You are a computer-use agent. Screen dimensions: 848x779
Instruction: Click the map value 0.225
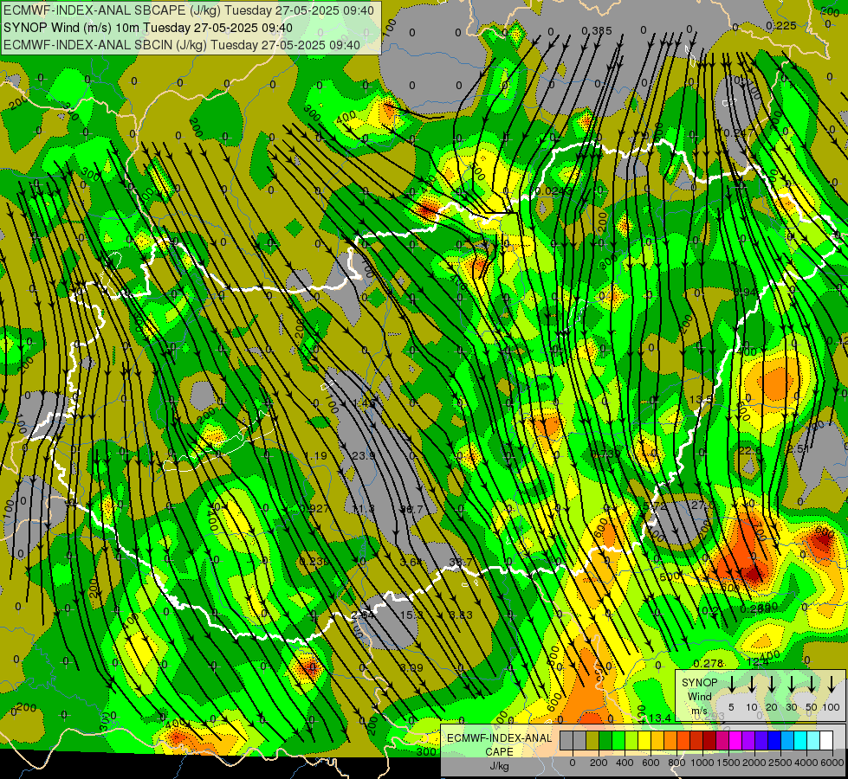point(781,25)
